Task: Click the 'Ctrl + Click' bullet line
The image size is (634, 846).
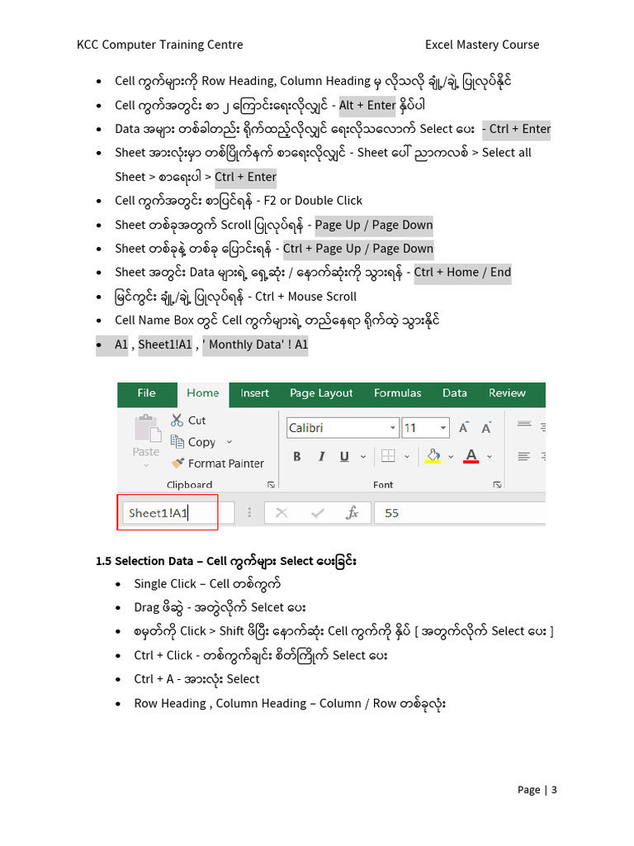Action: (261, 655)
